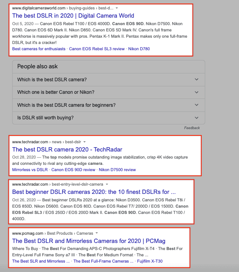Open dropdown arrow beside pcmag.com URL

click(96, 233)
